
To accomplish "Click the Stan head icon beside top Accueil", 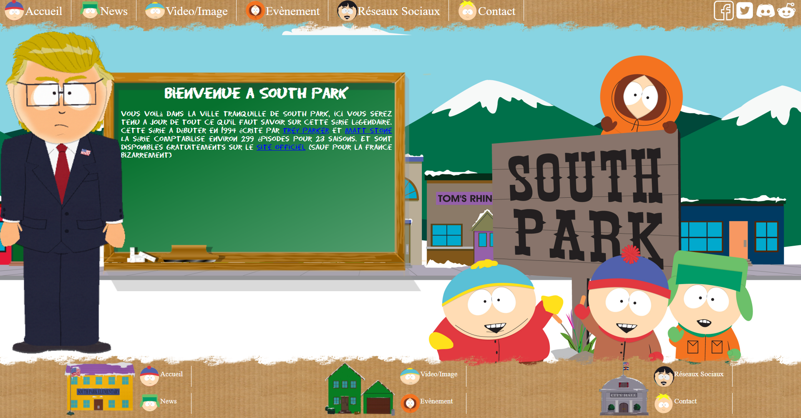I will 14,10.
